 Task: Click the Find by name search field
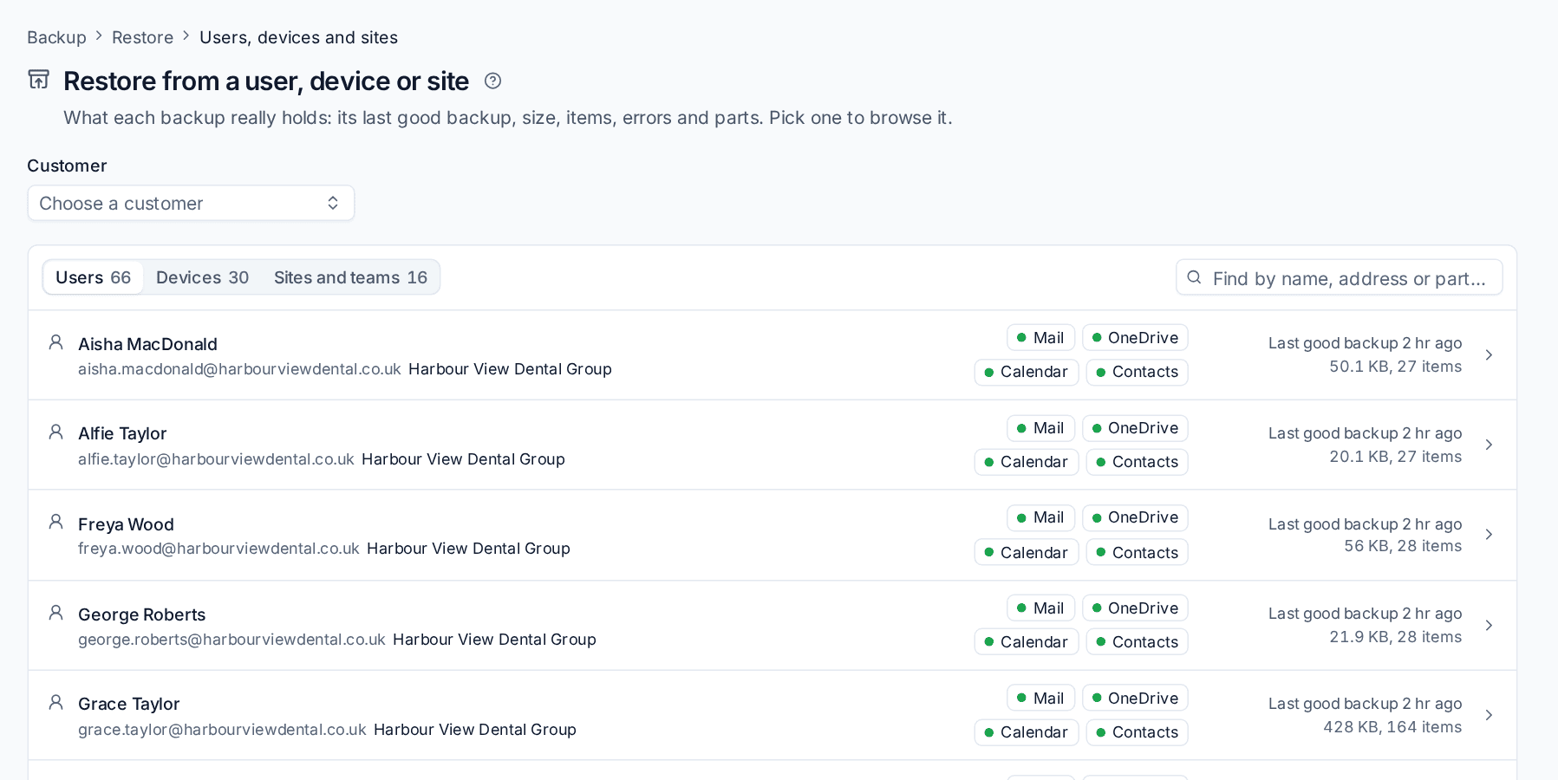(x=1339, y=277)
